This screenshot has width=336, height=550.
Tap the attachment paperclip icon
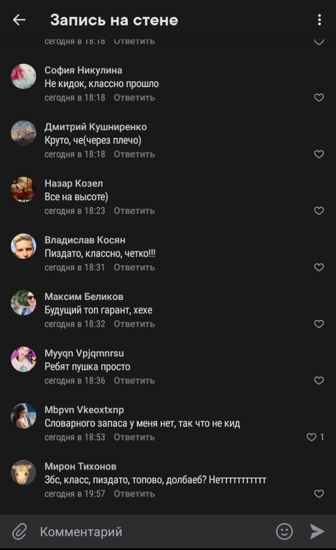(x=19, y=532)
